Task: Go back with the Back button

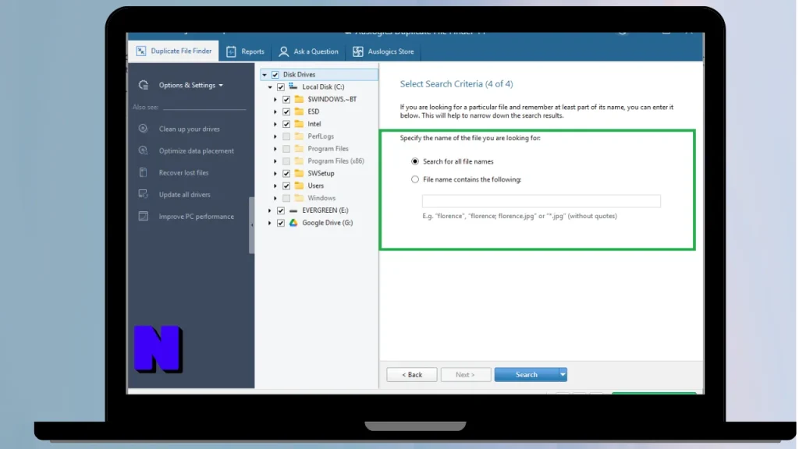Action: pyautogui.click(x=412, y=375)
